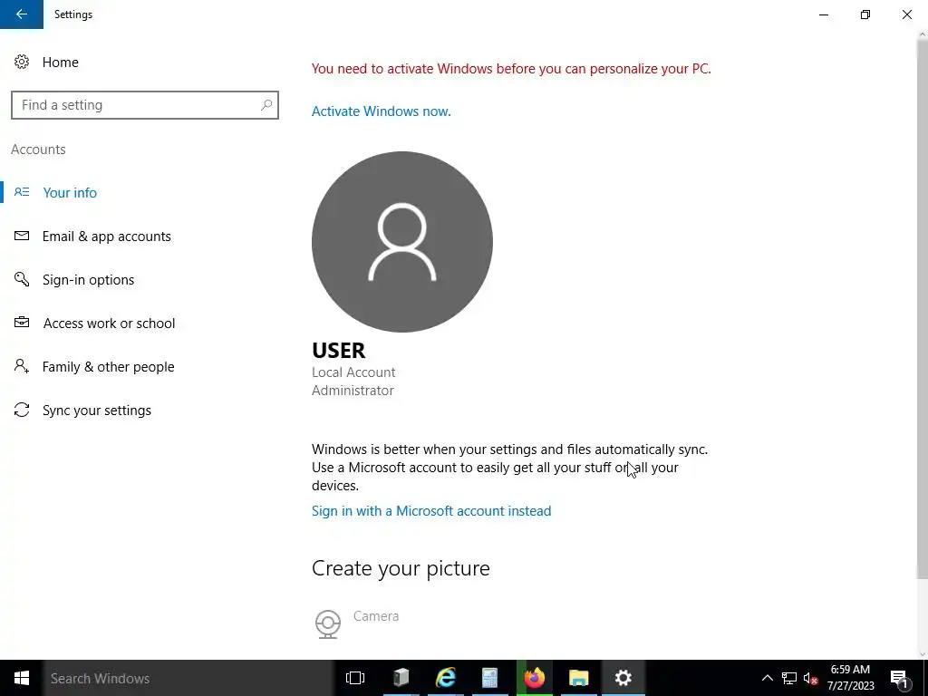Click the Settings gear taskbar icon
Screen dimensions: 928x696
coord(623,678)
